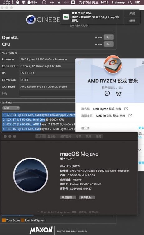
Task: Click GFX Board value AMD Radeon Pro 555
Action: point(44,86)
